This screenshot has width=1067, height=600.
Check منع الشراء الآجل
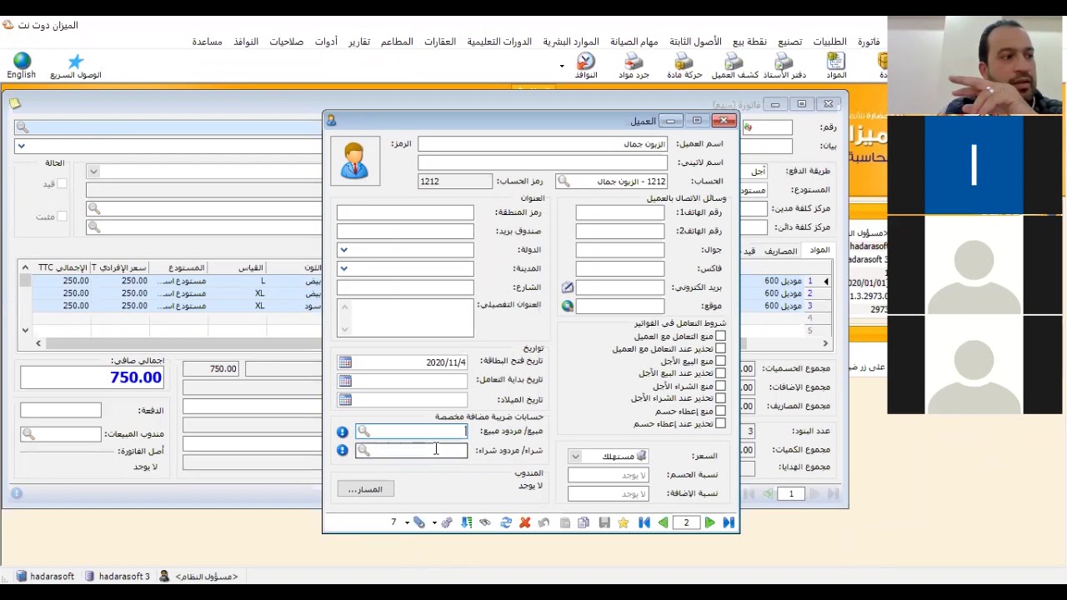[720, 387]
